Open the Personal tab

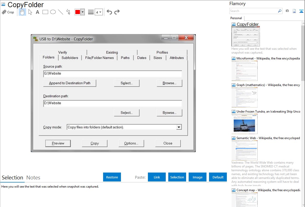236,18
